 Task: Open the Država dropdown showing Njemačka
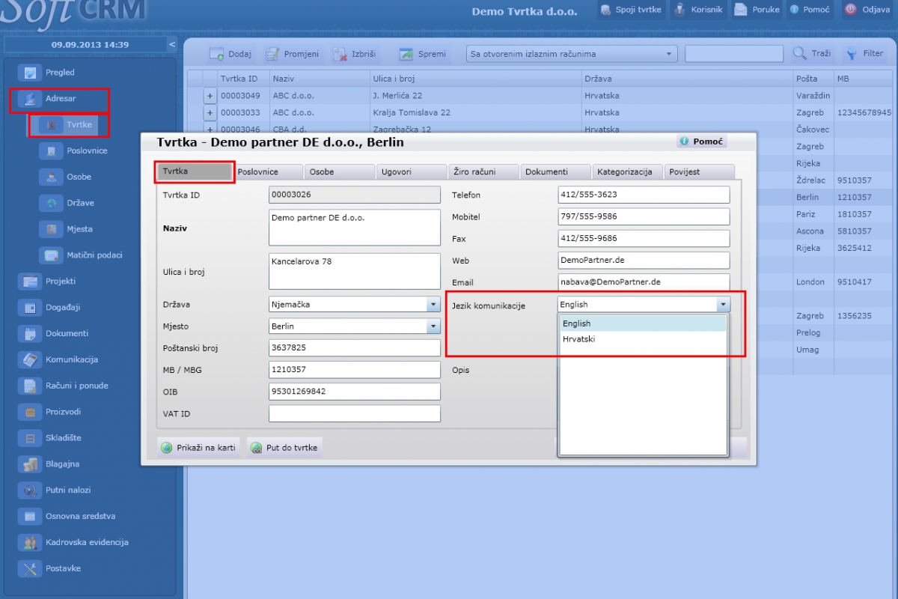click(433, 305)
